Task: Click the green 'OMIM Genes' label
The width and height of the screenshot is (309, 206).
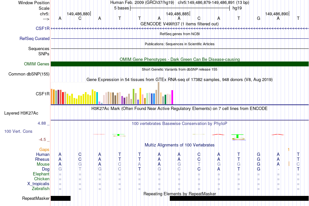Action: point(37,64)
